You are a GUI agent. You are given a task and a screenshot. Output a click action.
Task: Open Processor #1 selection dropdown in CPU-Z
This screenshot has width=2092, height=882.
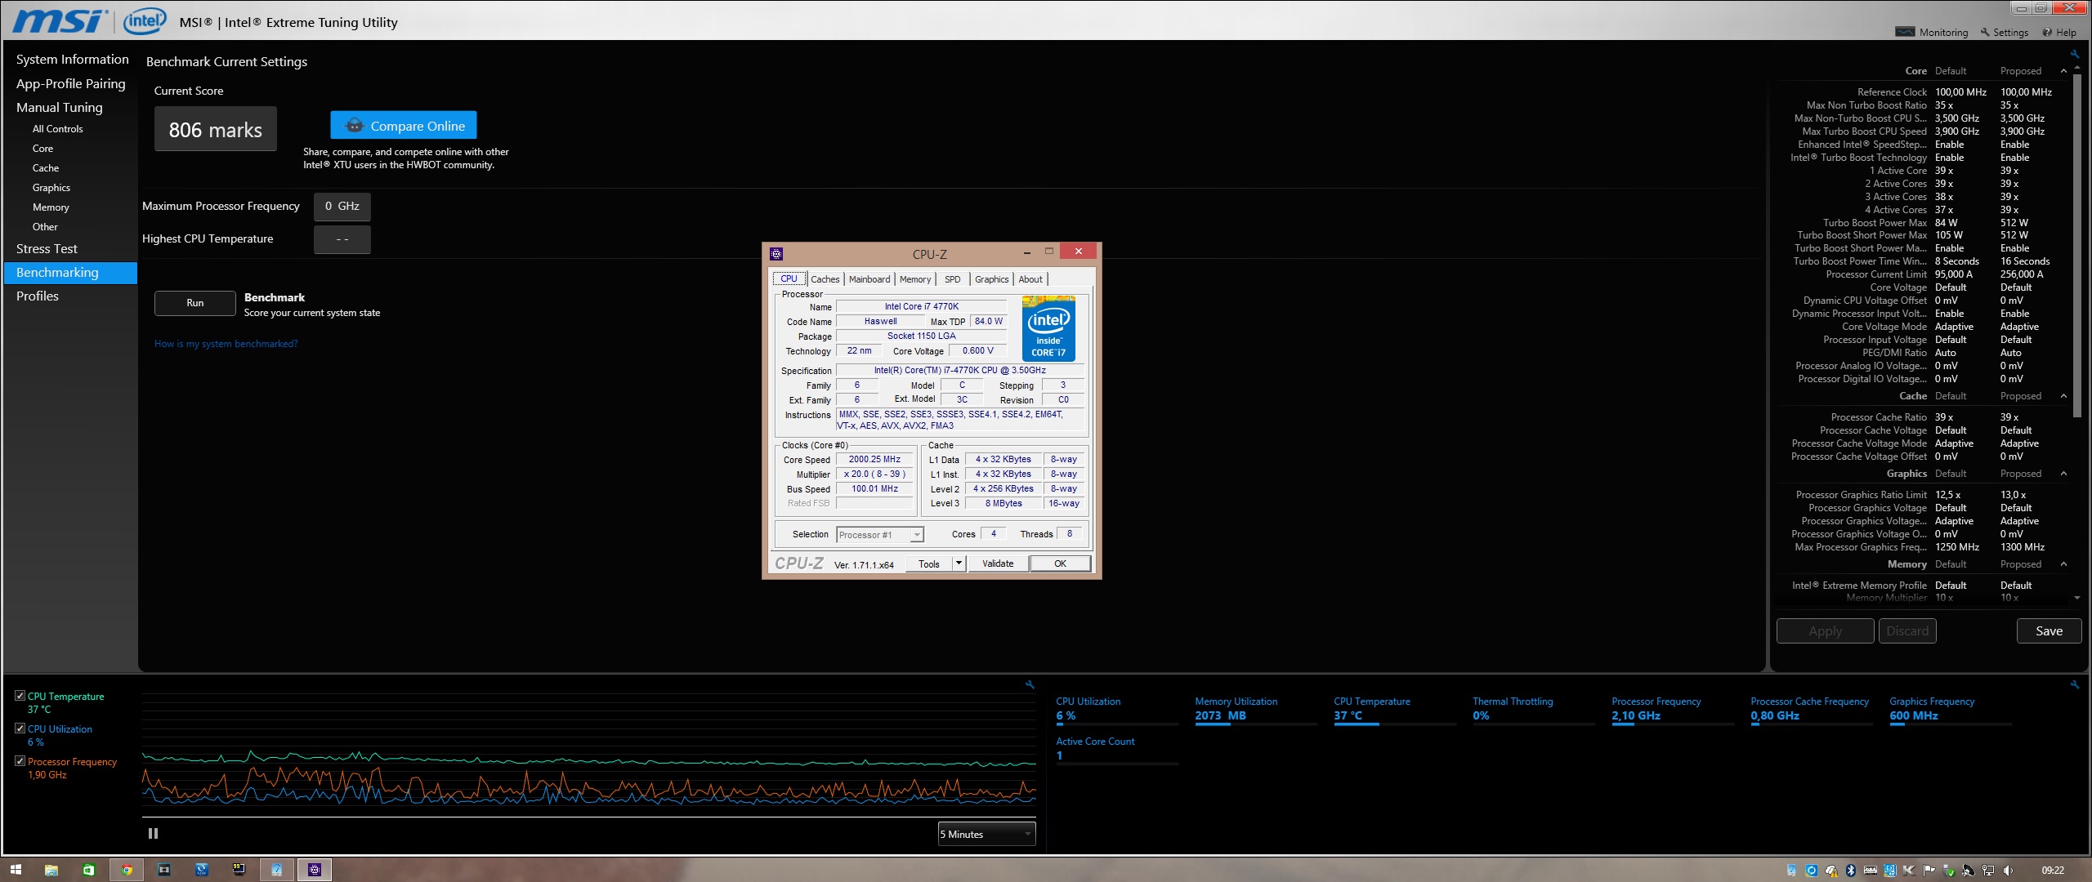[880, 535]
